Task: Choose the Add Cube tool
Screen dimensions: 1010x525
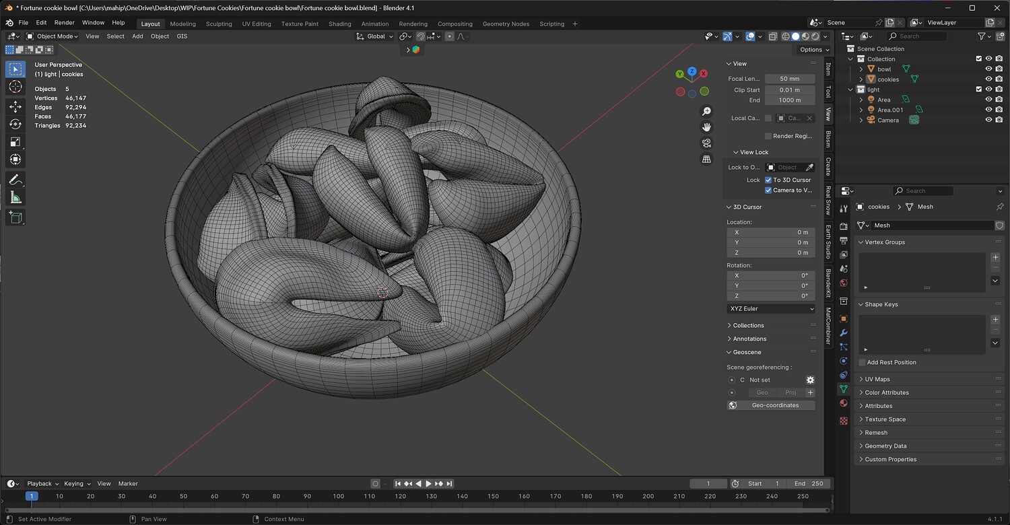Action: coord(15,217)
